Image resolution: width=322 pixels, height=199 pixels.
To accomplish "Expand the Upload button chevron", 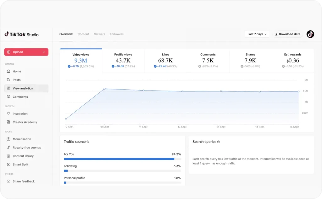I will [44, 52].
